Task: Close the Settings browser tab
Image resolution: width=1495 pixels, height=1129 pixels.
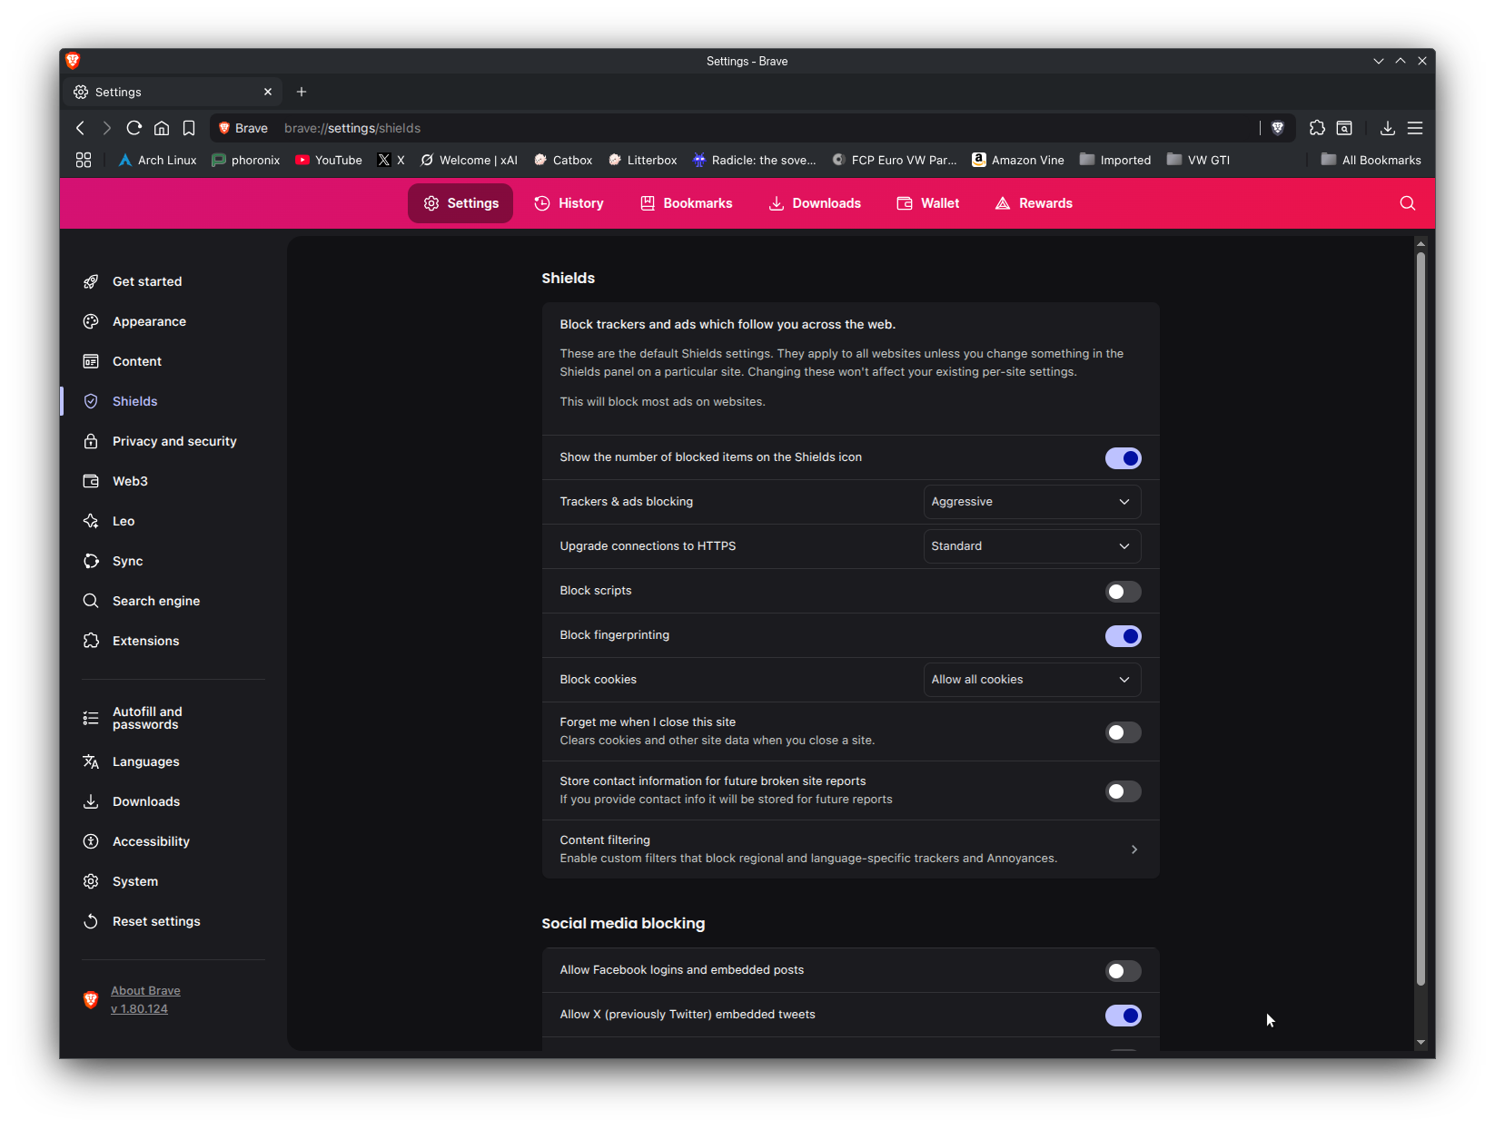Action: coord(268,92)
